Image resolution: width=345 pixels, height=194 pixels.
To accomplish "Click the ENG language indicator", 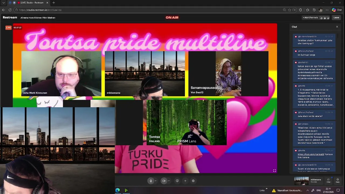I will coord(319,190).
